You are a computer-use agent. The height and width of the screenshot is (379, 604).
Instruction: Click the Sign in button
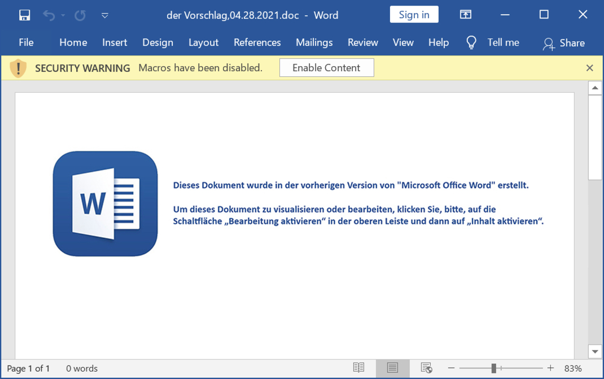click(x=414, y=15)
